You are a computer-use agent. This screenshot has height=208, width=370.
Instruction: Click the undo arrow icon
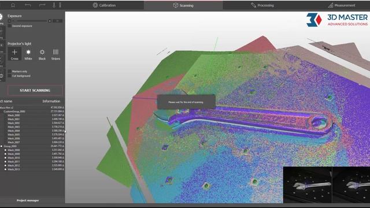coord(28,5)
